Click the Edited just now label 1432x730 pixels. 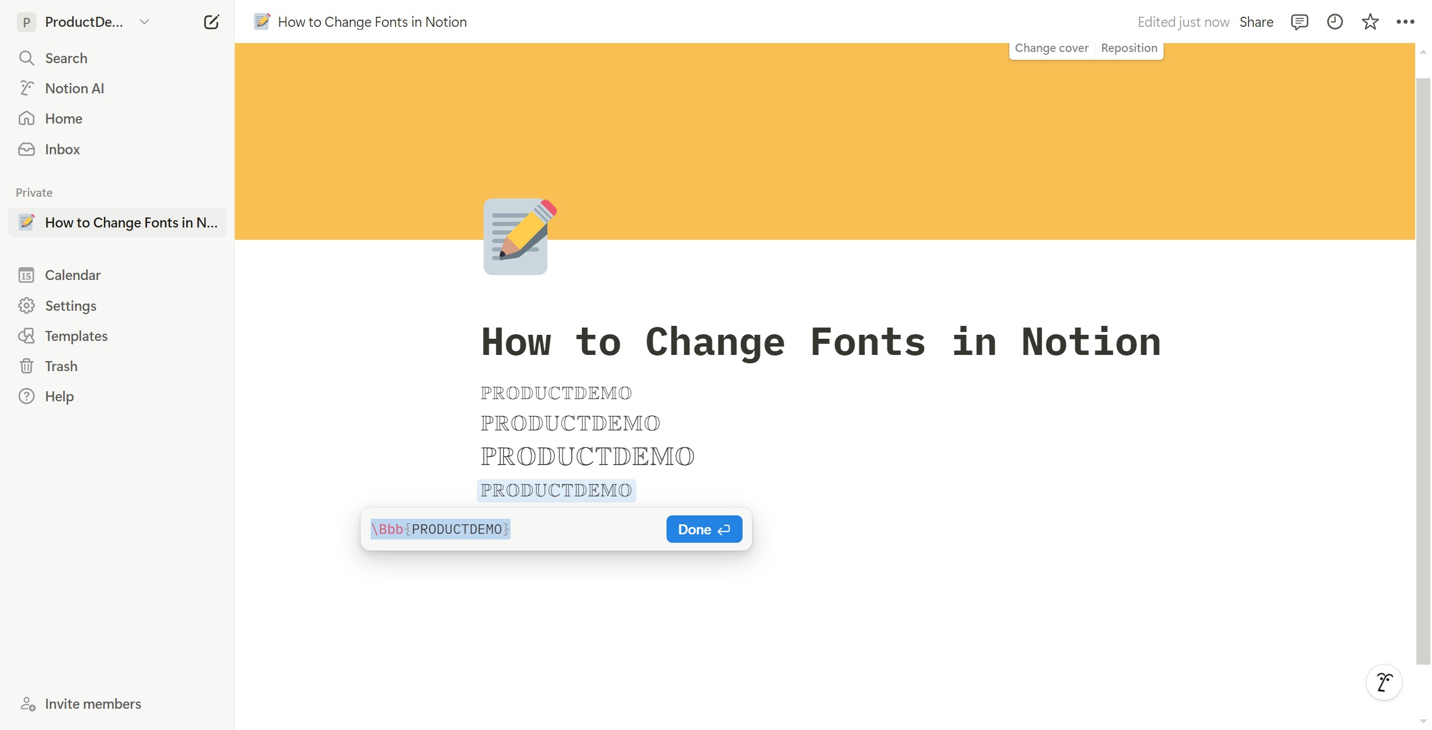[x=1183, y=22]
